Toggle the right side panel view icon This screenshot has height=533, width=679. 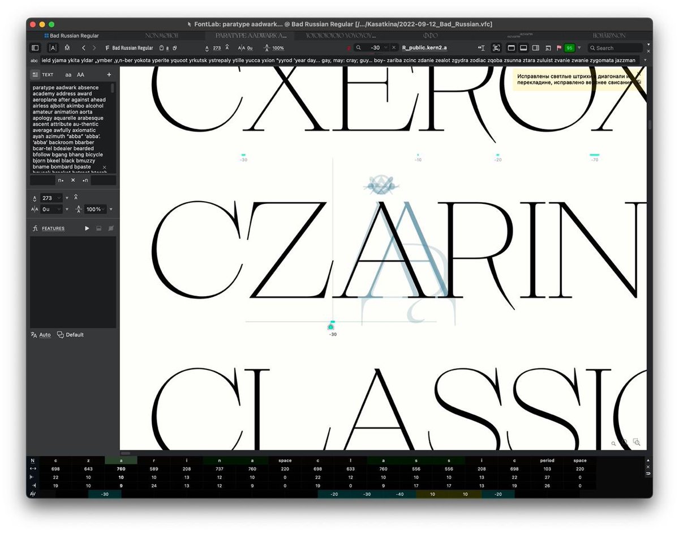(535, 48)
